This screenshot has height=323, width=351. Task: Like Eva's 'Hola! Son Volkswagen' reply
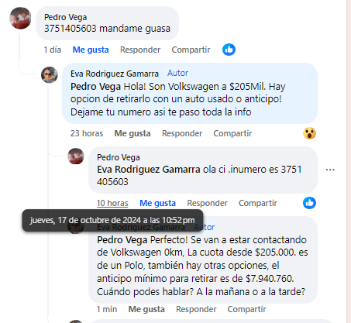click(132, 133)
